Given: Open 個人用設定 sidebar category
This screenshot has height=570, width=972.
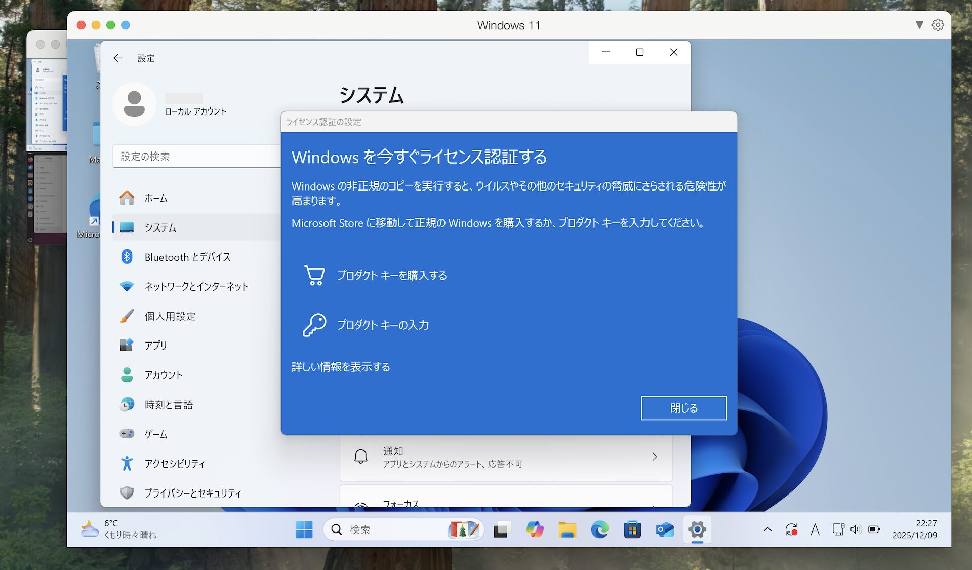Looking at the screenshot, I should (x=170, y=316).
